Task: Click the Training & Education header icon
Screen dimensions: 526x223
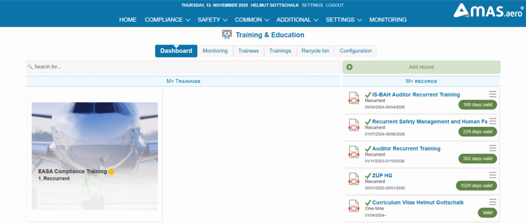Action: [x=227, y=35]
